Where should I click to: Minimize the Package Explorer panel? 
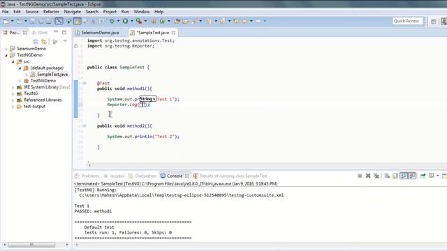coord(56,32)
